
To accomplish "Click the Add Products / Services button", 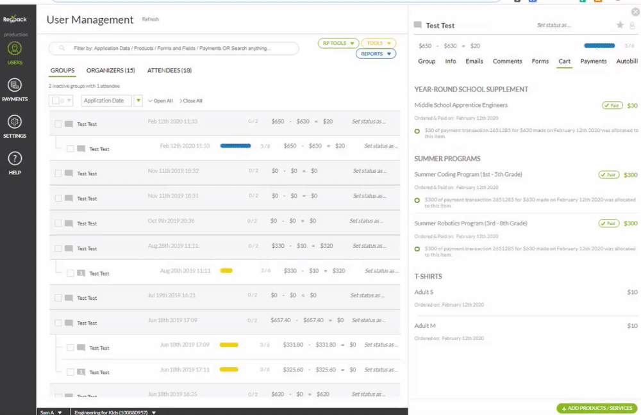I will (597, 408).
